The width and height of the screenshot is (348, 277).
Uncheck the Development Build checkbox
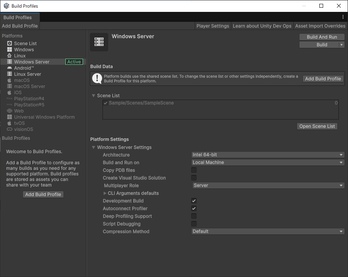point(194,201)
